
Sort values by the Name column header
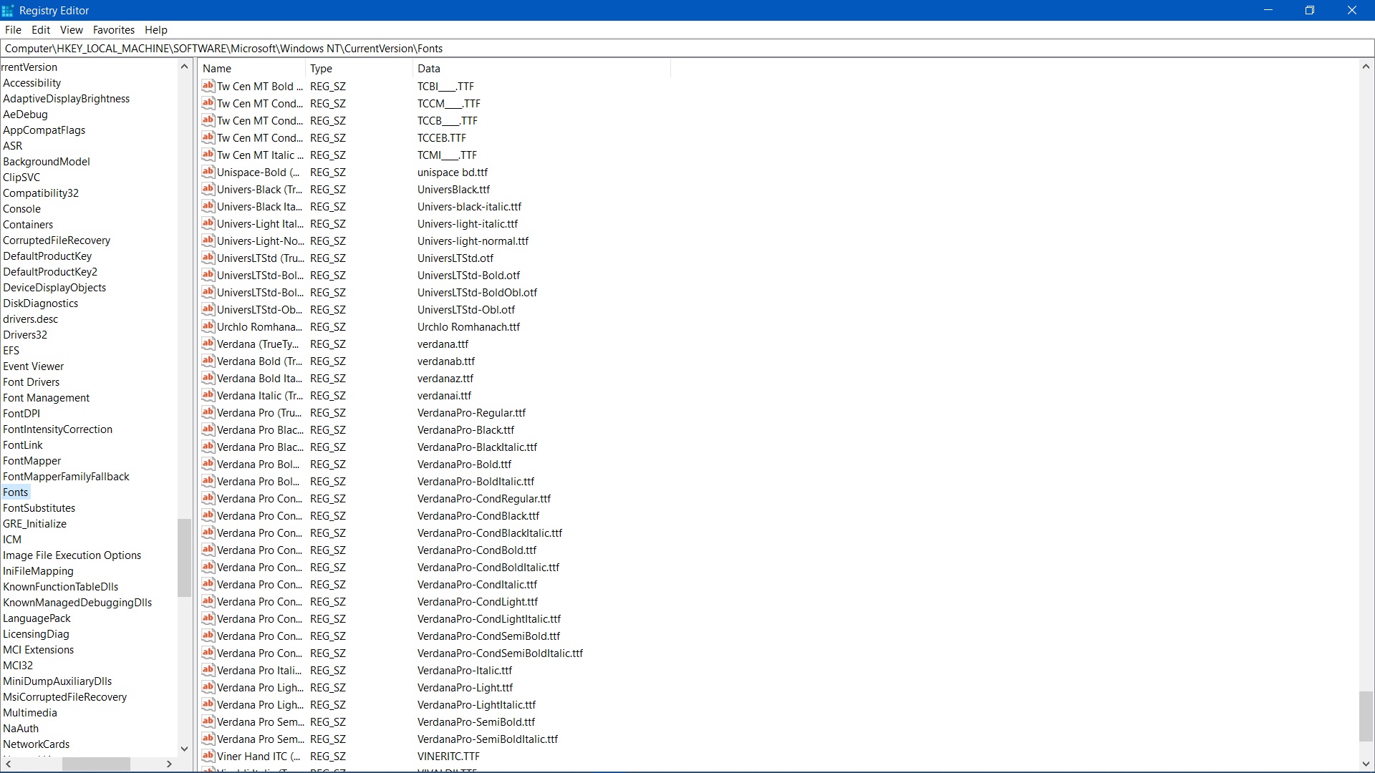click(x=252, y=69)
